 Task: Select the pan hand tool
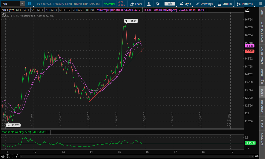coord(18,156)
